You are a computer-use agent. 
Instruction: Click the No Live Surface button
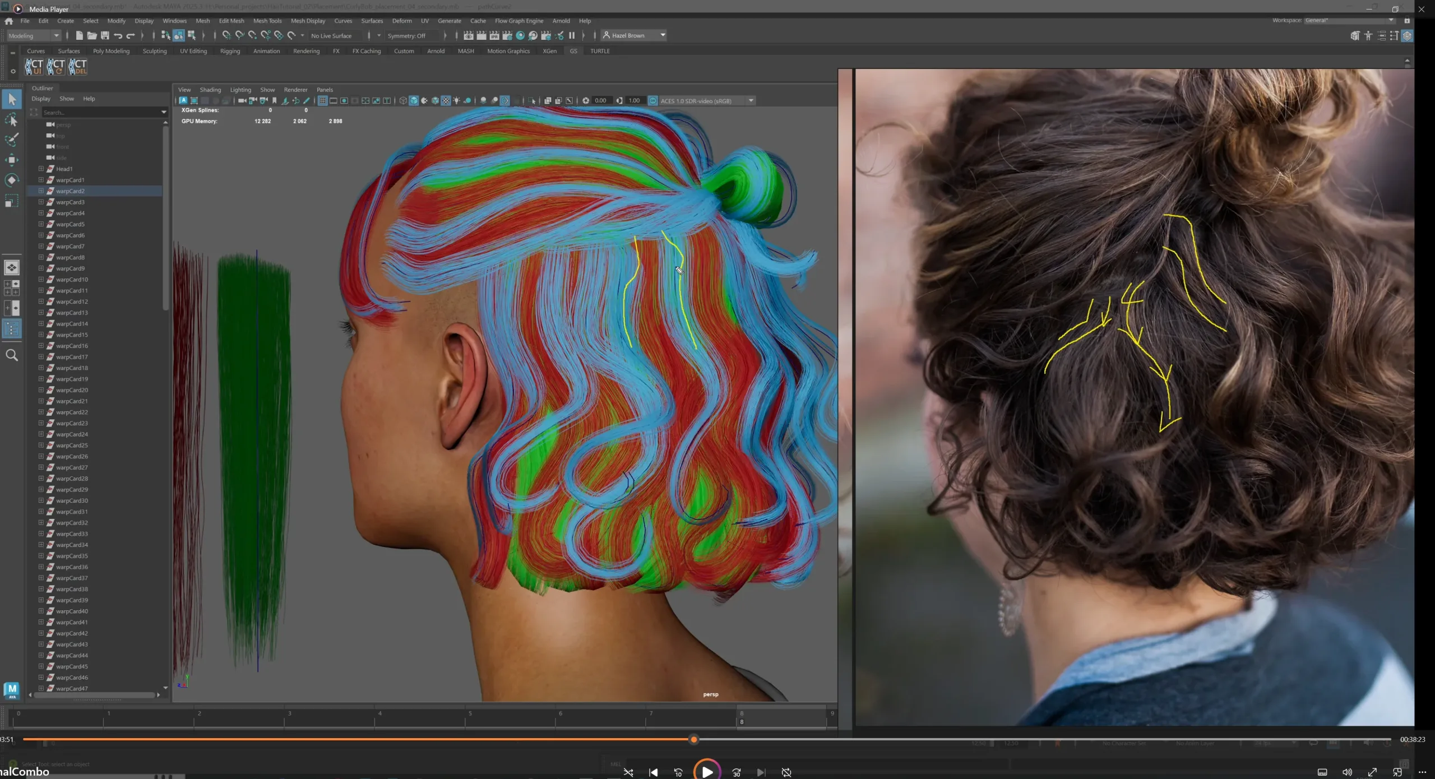[332, 35]
